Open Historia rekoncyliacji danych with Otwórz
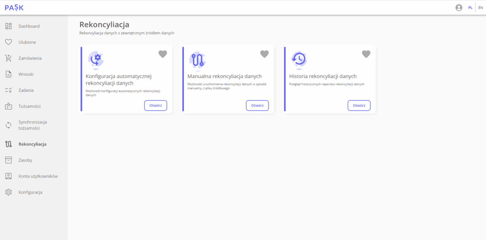 [359, 106]
